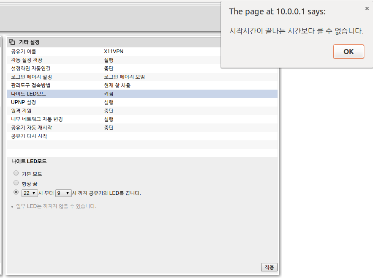Select the 항상 끔 radio button
373x279 pixels.
point(16,183)
